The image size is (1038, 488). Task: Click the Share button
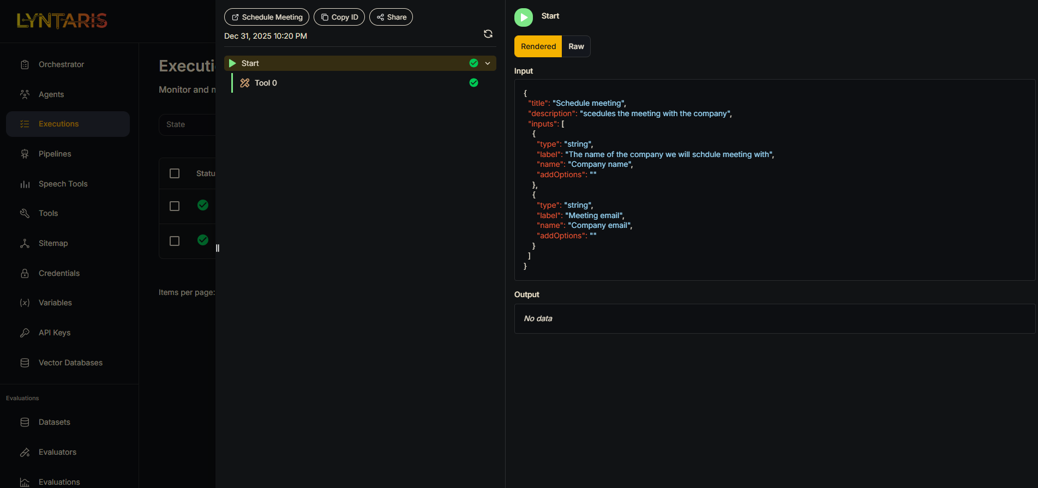coord(391,17)
